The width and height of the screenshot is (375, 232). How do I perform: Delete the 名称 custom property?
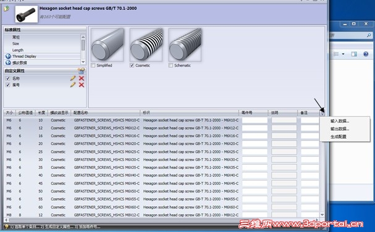(82, 78)
